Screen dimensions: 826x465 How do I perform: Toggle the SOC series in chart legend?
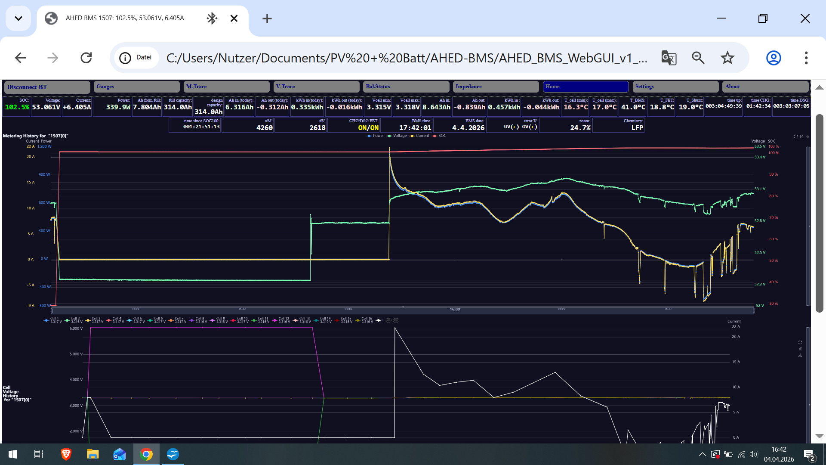[439, 136]
